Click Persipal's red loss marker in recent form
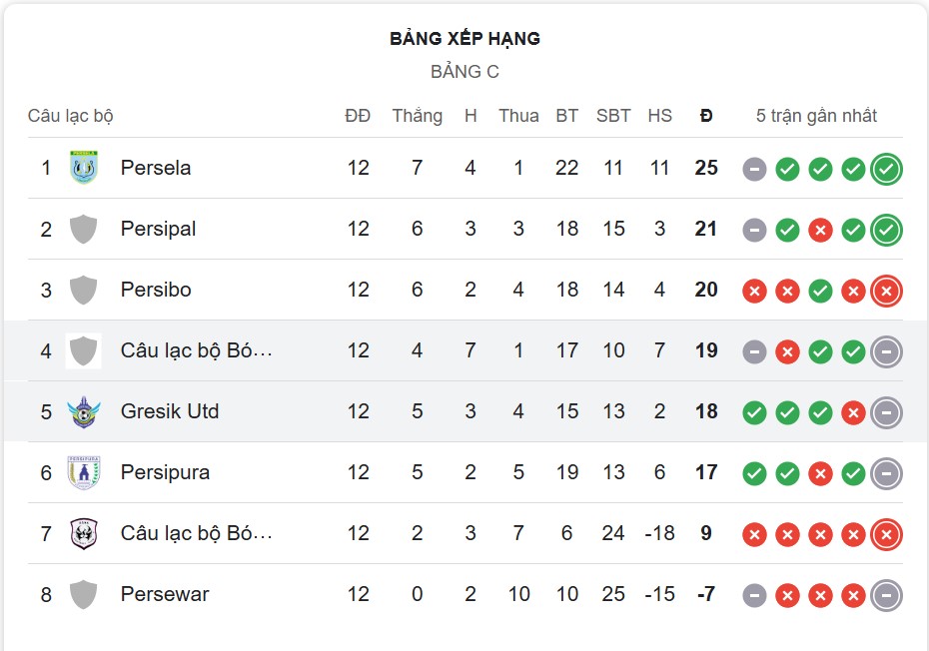This screenshot has width=929, height=651. 819,230
